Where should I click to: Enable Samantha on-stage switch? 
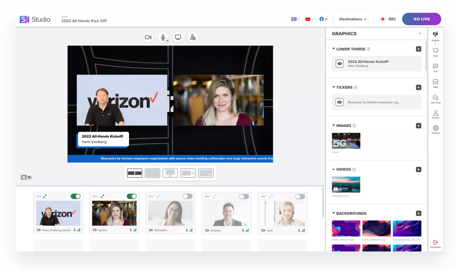click(x=188, y=196)
